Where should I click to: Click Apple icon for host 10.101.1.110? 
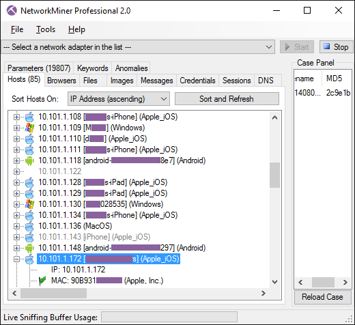pos(29,139)
